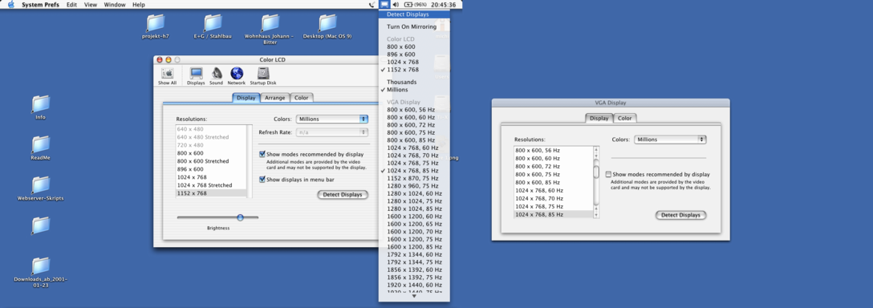Image resolution: width=873 pixels, height=308 pixels.
Task: Choose 1280 x 1024, 85 Hz in menu
Action: 414,209
